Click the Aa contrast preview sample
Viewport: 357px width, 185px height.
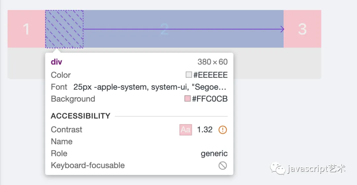tap(185, 130)
